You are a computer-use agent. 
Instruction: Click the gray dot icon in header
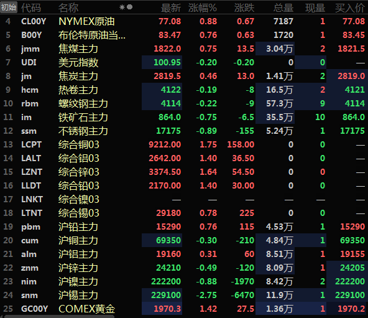click(x=129, y=7)
